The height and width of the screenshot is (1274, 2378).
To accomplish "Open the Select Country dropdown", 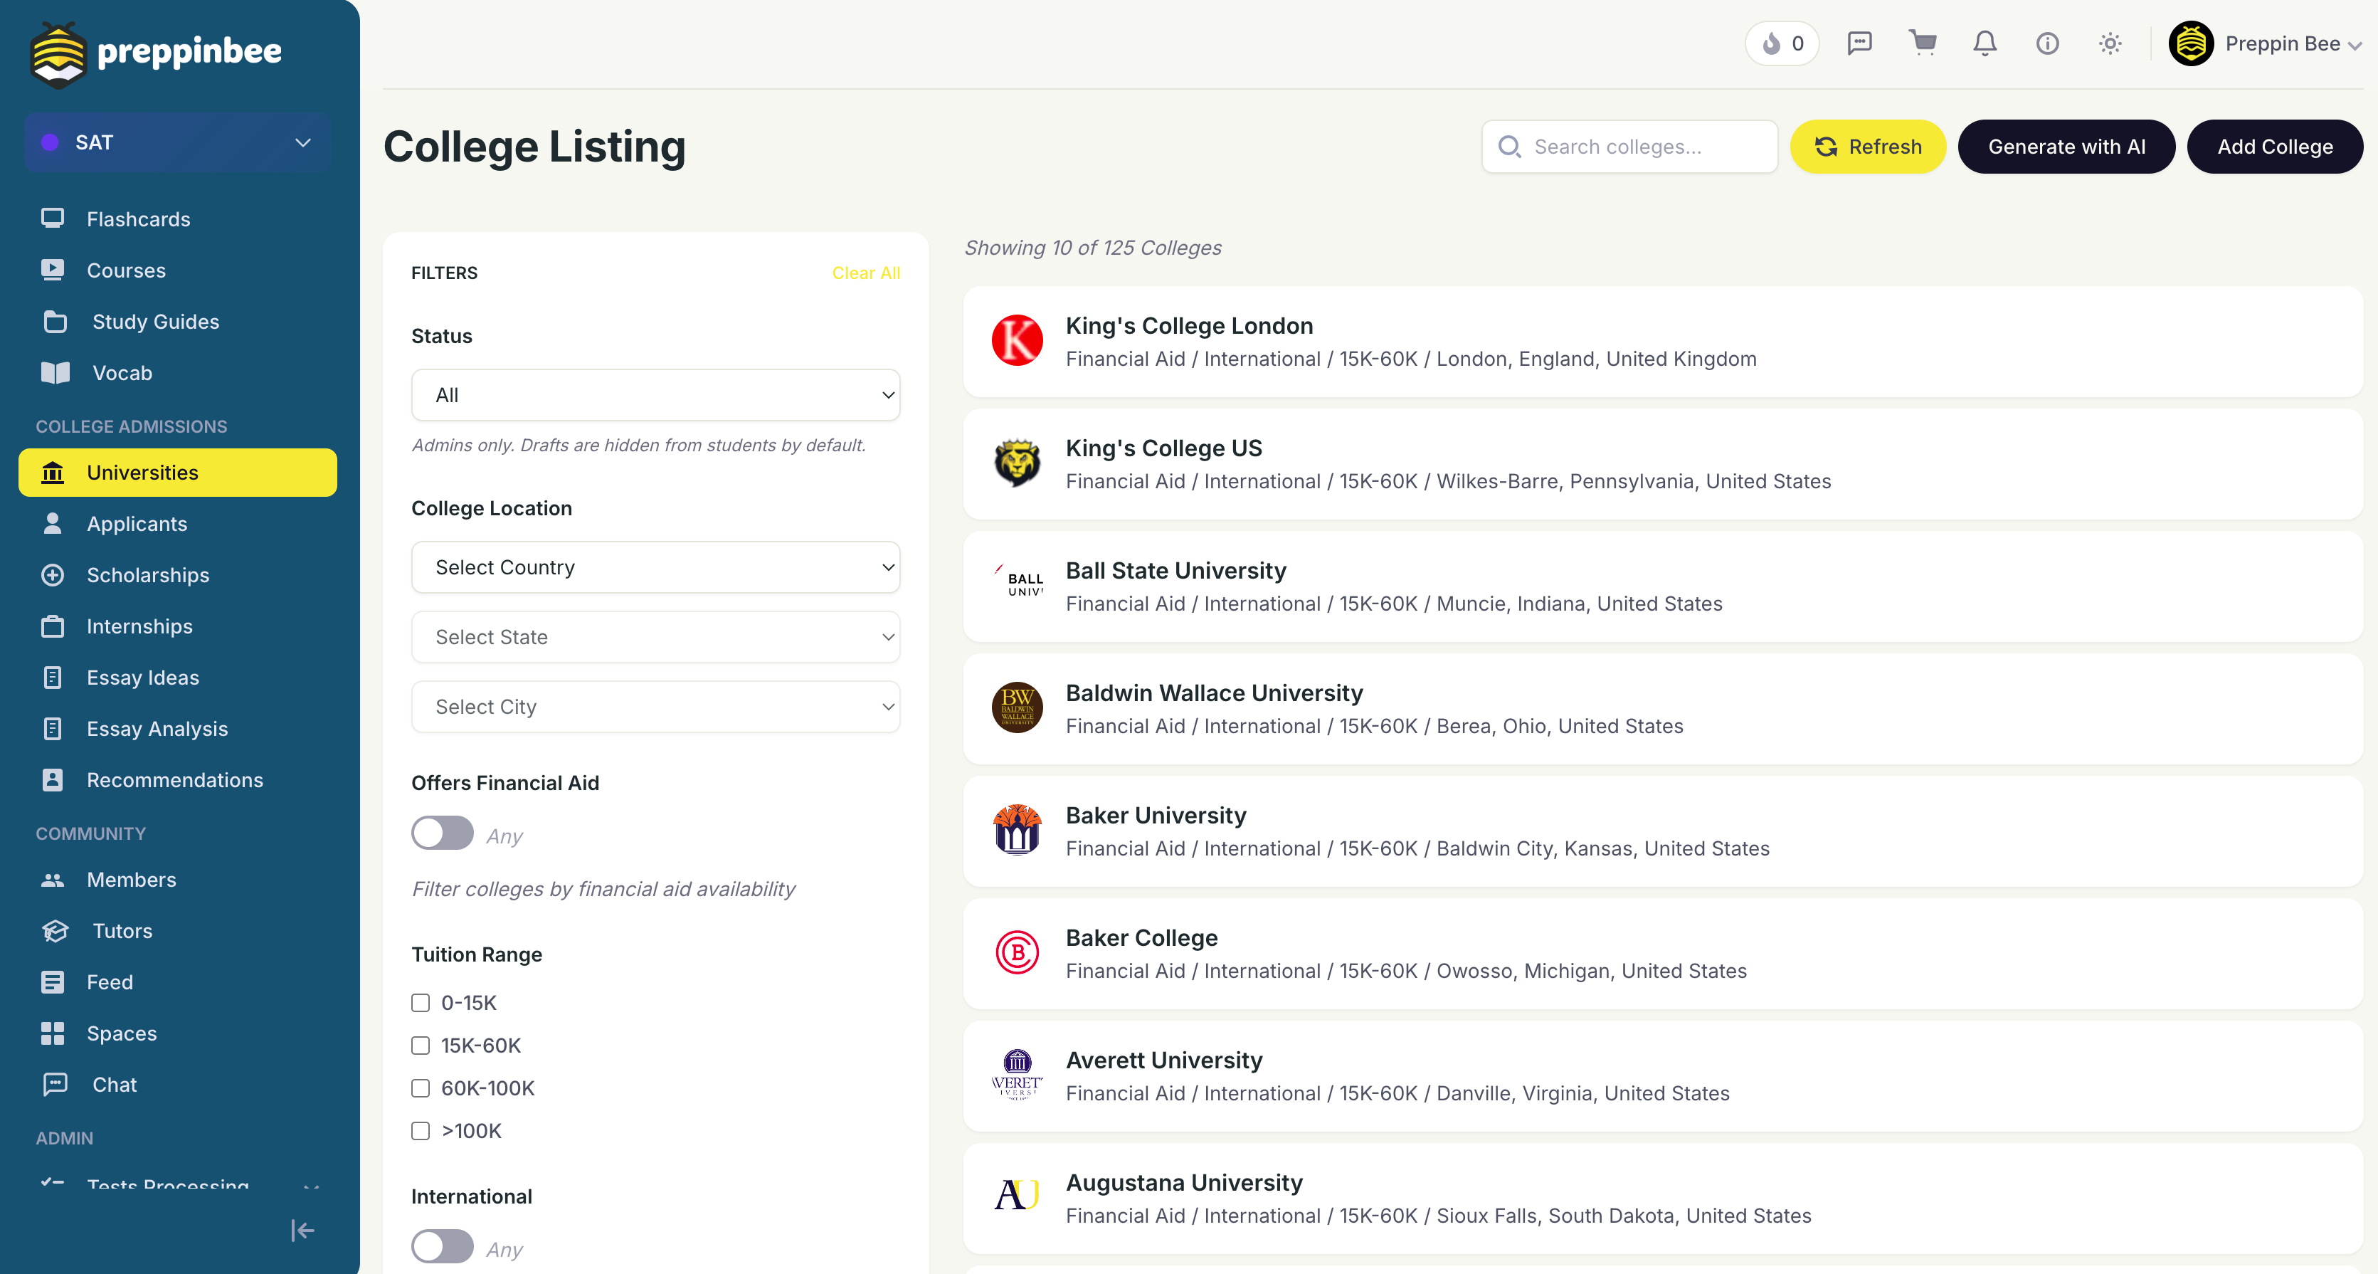I will (655, 567).
